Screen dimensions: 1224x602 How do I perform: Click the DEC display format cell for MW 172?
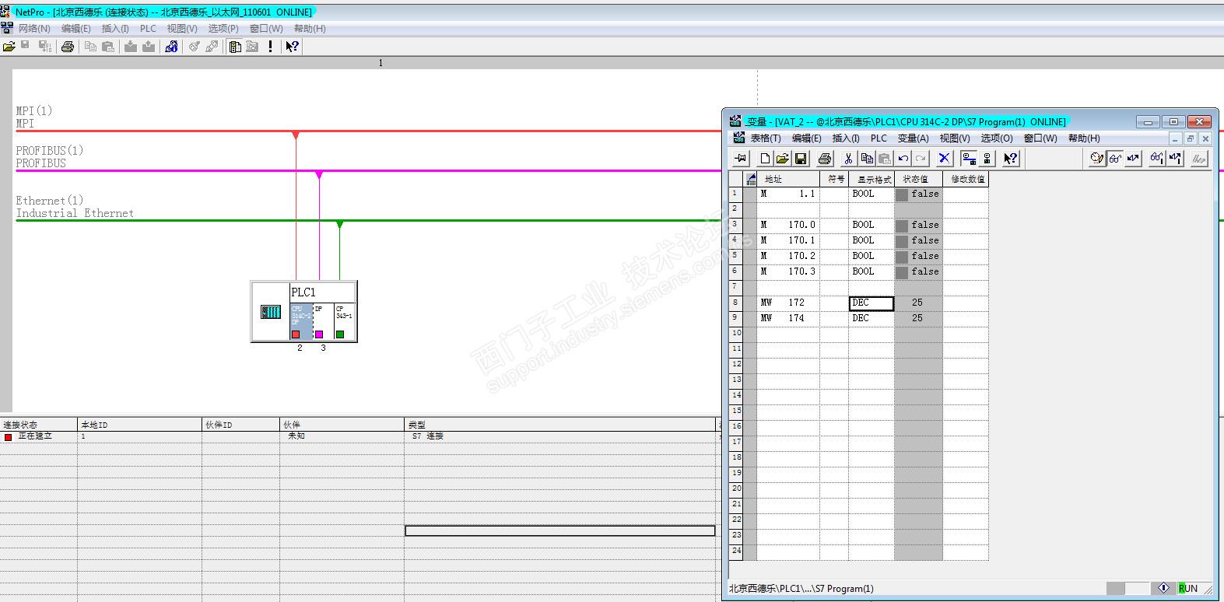[x=872, y=303]
